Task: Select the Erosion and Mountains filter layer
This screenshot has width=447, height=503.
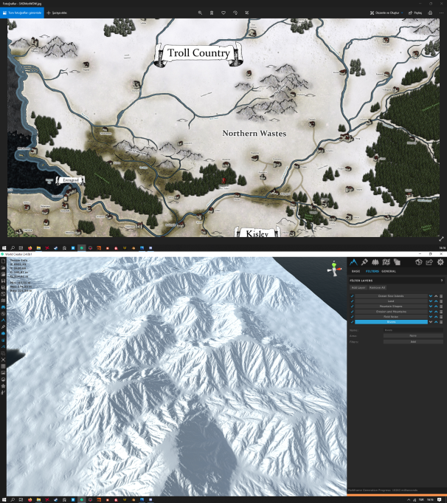Action: 391,312
